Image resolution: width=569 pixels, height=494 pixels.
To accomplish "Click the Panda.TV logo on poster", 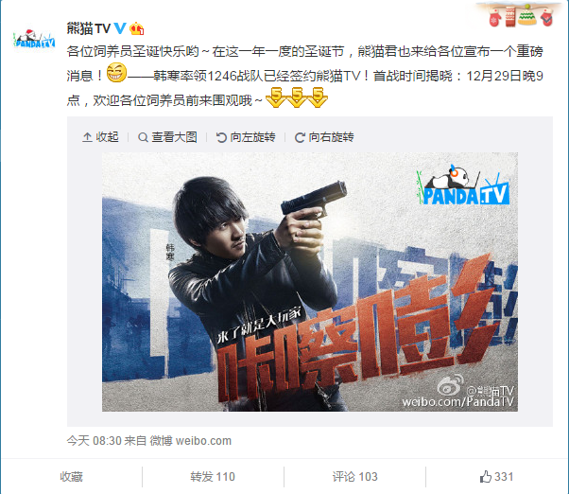I will 463,185.
